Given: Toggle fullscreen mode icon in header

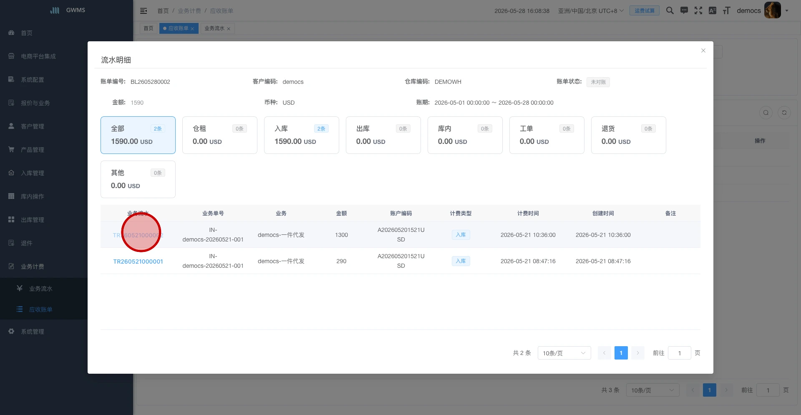Looking at the screenshot, I should tap(698, 10).
